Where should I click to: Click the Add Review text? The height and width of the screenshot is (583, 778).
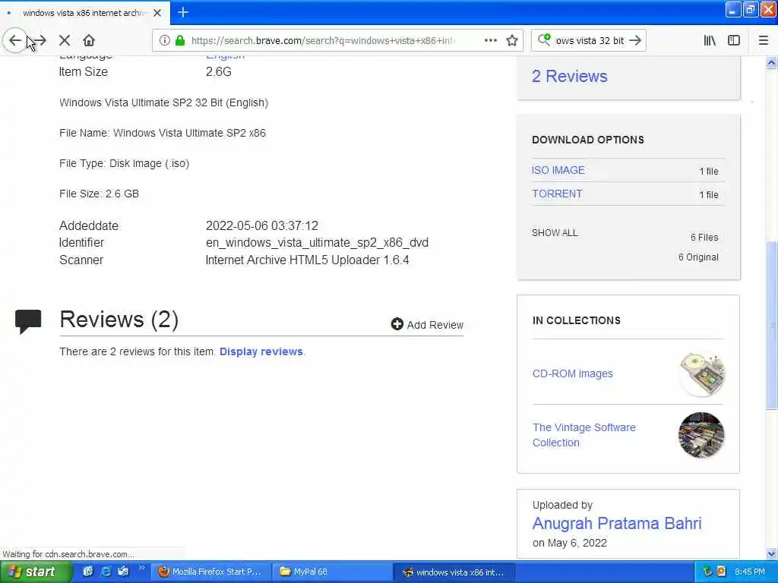click(435, 325)
